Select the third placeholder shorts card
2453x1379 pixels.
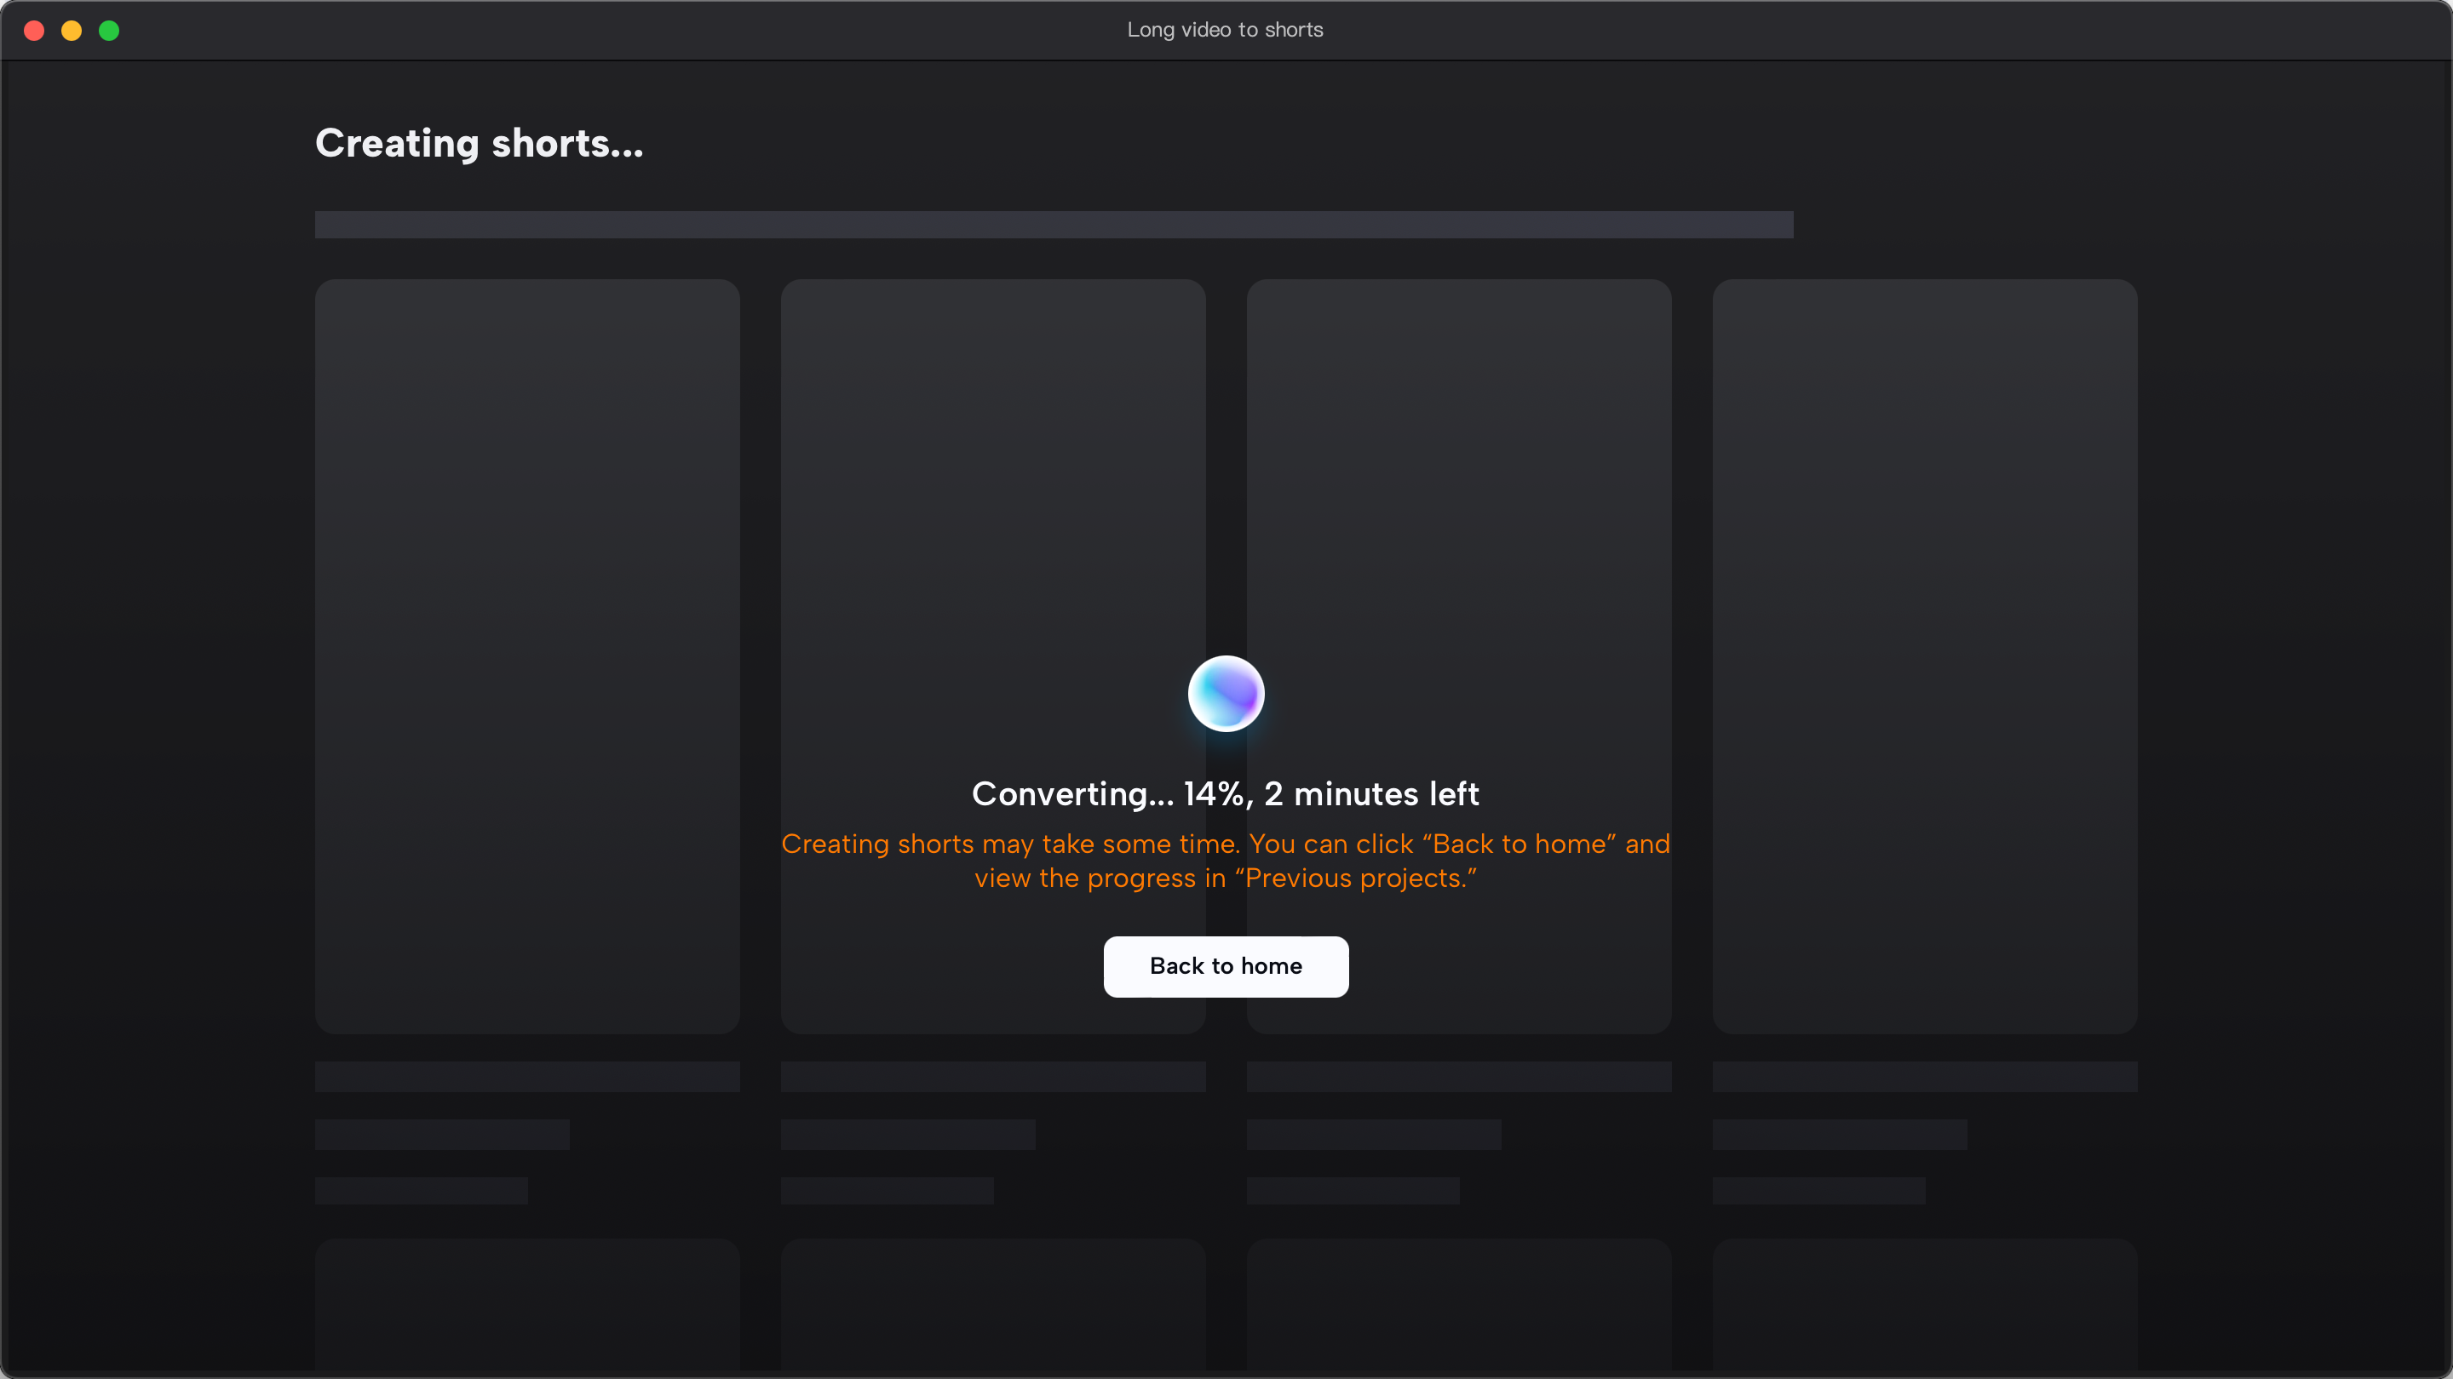(x=1459, y=428)
